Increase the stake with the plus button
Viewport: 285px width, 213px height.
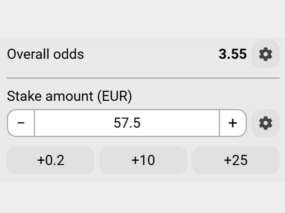click(x=233, y=123)
